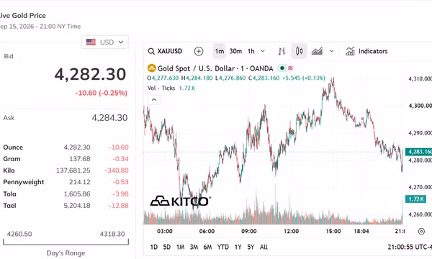Open the Indicators panel
Viewport: 432px width, 259px height.
pyautogui.click(x=366, y=51)
